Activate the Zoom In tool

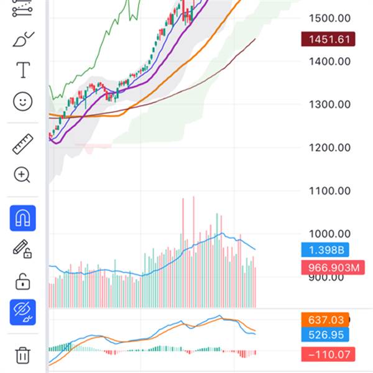22,175
